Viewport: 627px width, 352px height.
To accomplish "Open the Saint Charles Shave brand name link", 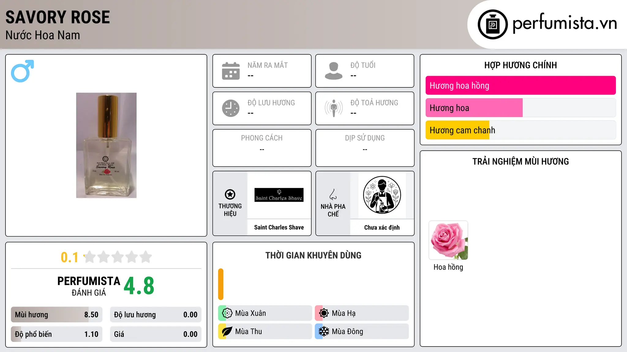I will (x=279, y=227).
